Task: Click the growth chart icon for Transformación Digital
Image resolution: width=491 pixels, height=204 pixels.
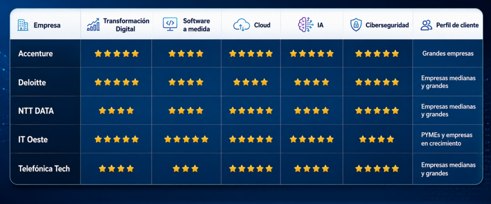Action: (93, 25)
